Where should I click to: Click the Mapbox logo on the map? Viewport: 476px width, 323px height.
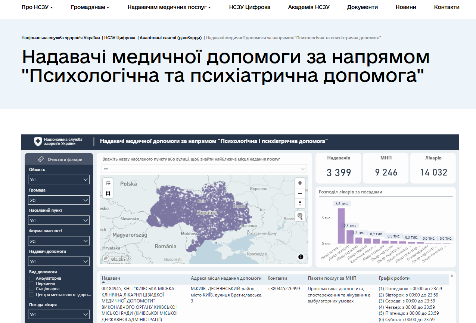117,258
